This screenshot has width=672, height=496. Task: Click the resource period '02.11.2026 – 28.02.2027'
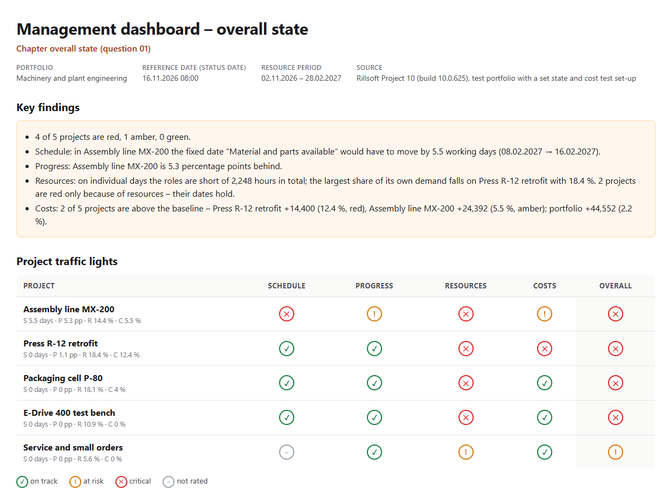coord(301,78)
